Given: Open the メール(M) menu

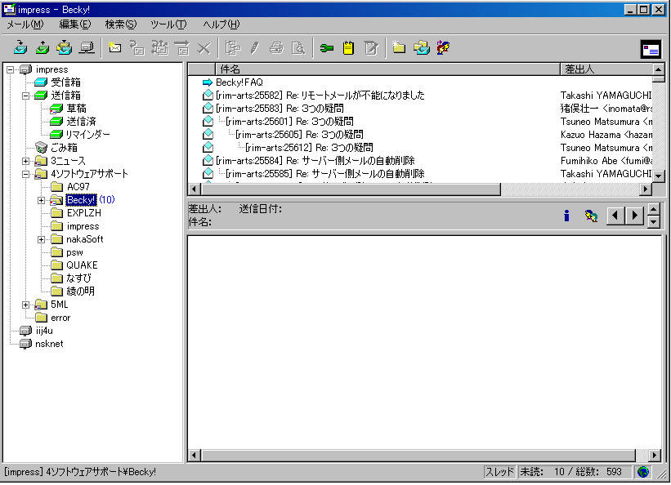Looking at the screenshot, I should point(25,24).
